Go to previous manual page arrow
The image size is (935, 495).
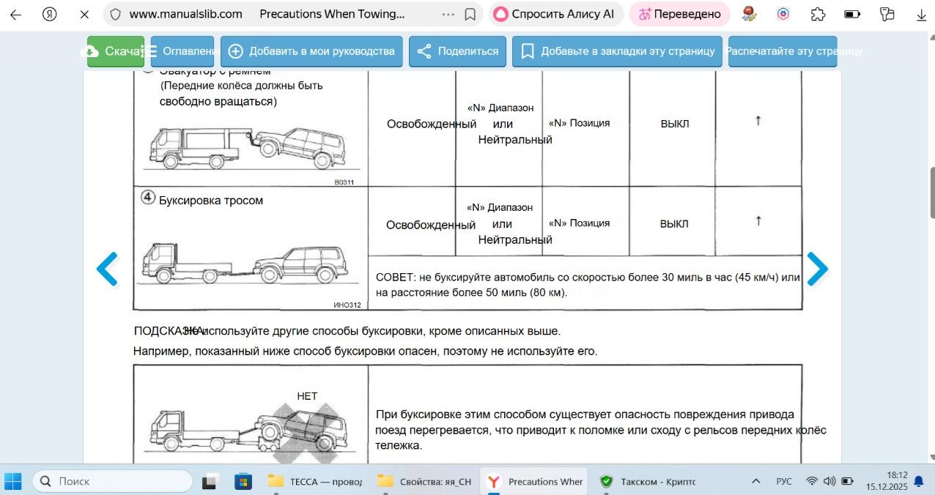(x=108, y=269)
